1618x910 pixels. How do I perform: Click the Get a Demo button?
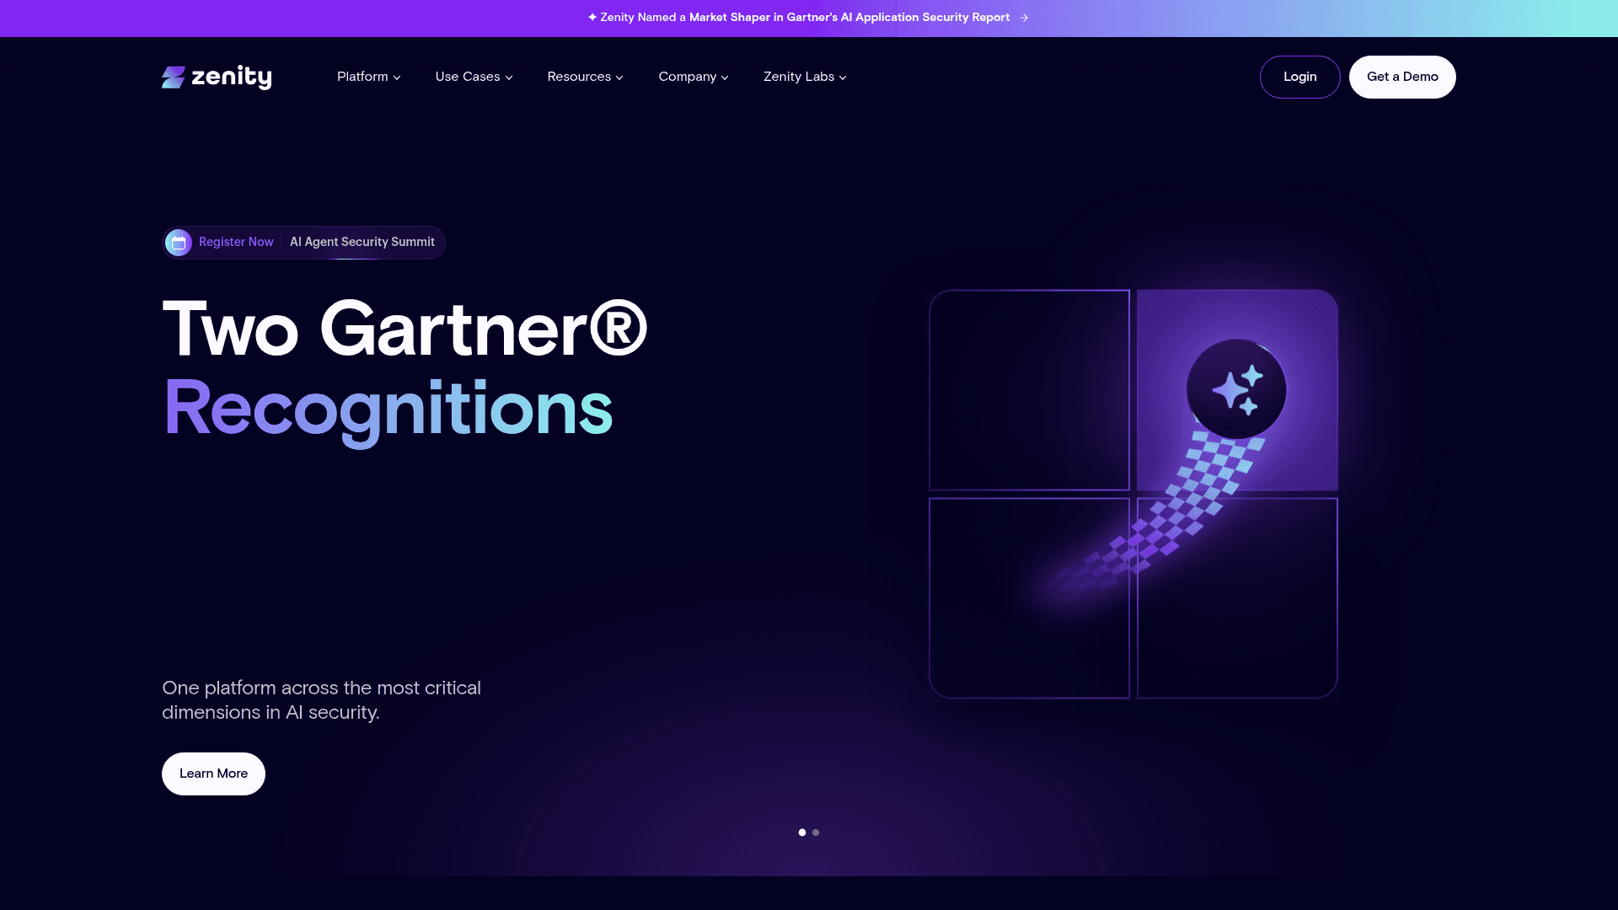(1402, 77)
